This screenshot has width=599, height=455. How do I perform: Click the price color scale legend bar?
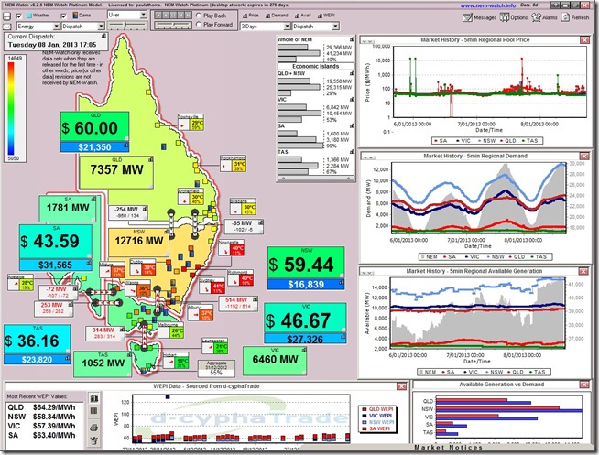pyautogui.click(x=11, y=108)
